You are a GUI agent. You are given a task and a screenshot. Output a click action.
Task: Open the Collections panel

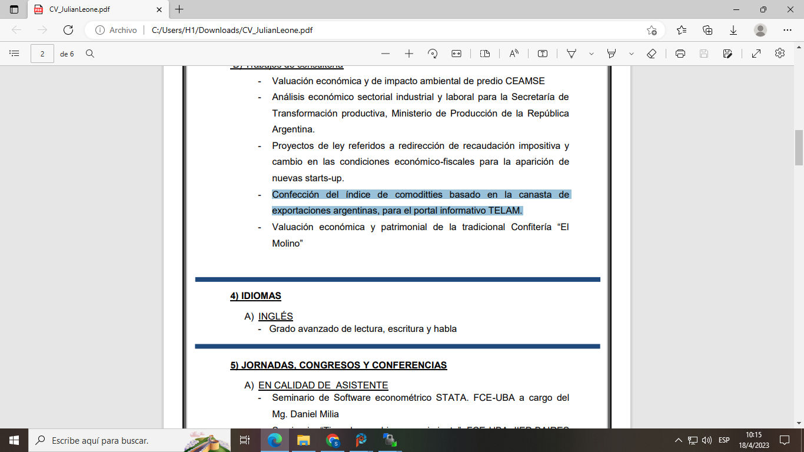coord(707,30)
